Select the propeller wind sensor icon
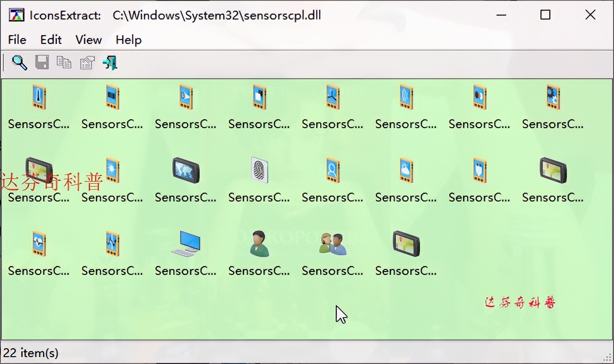The width and height of the screenshot is (614, 364). pyautogui.click(x=332, y=97)
